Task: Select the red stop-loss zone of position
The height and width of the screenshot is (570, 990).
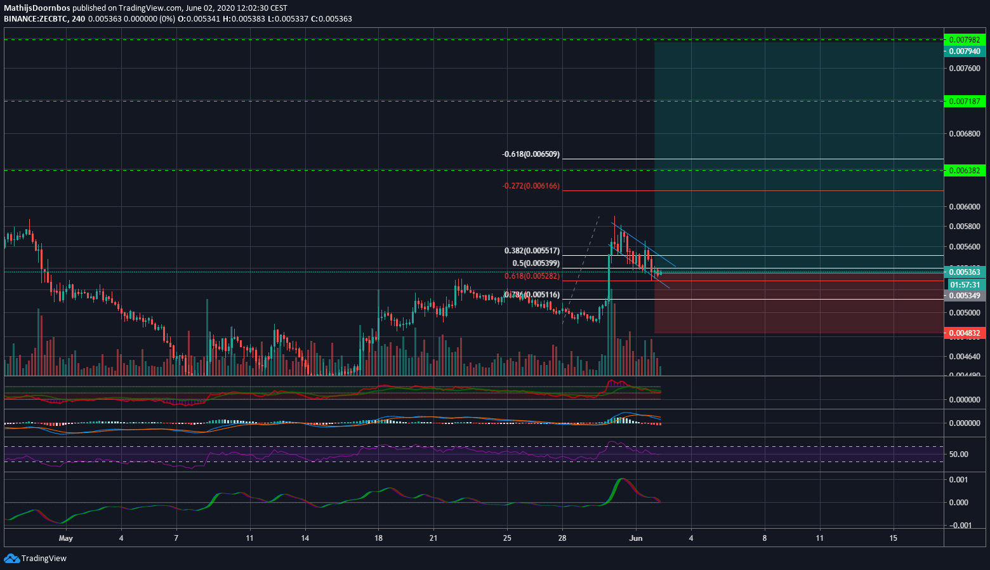Action: click(799, 302)
